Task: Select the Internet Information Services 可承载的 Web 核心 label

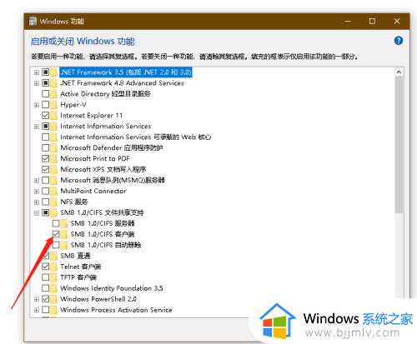Action: (x=136, y=137)
